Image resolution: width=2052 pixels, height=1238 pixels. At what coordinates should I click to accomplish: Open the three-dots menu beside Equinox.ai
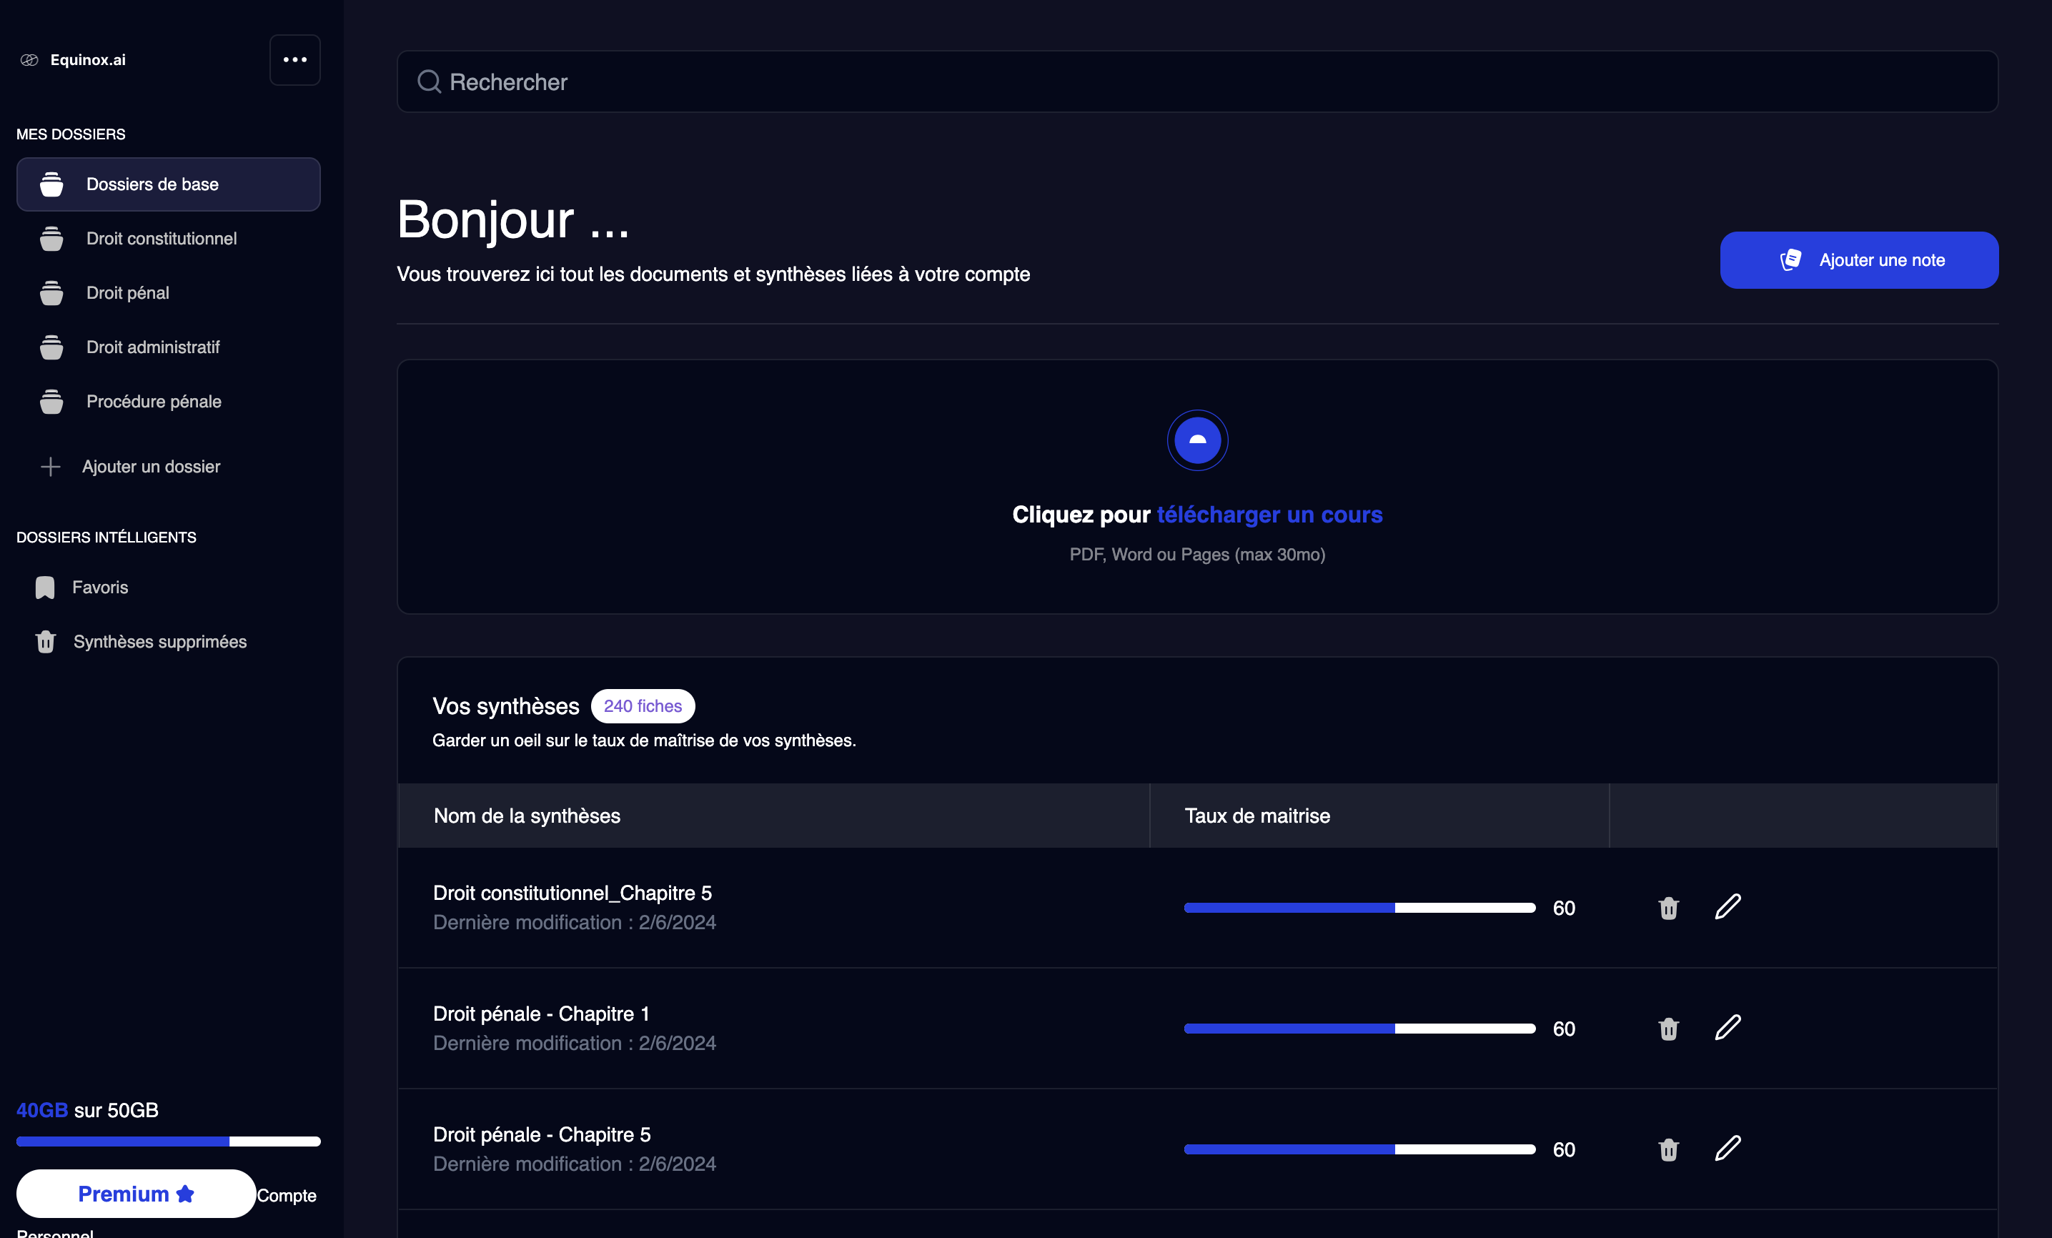[x=294, y=60]
